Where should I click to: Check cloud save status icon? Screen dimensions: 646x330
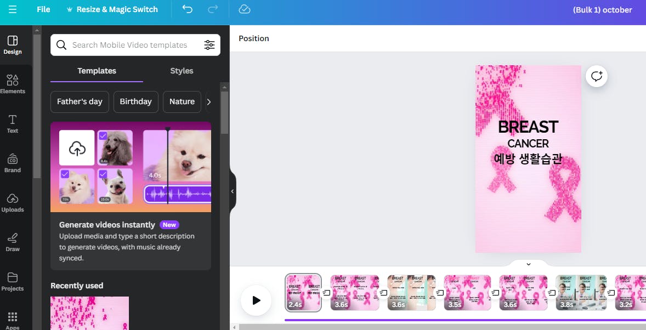point(245,9)
